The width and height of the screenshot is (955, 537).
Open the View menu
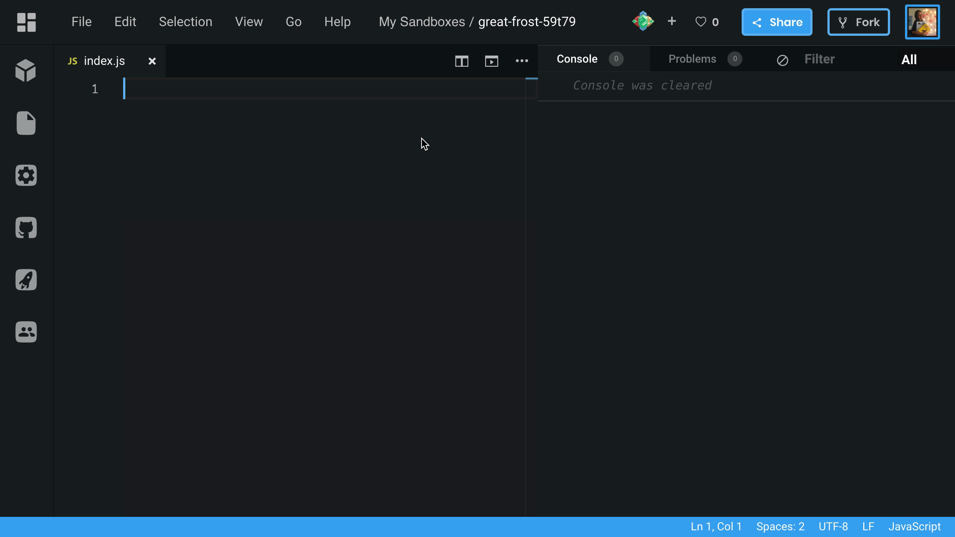click(249, 22)
